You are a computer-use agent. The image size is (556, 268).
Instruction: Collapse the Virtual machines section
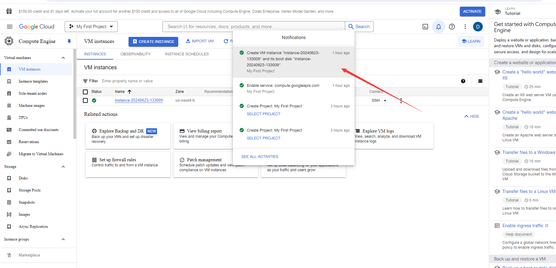63,58
